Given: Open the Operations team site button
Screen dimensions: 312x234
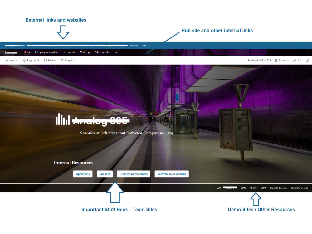Looking at the screenshot, I should click(83, 174).
